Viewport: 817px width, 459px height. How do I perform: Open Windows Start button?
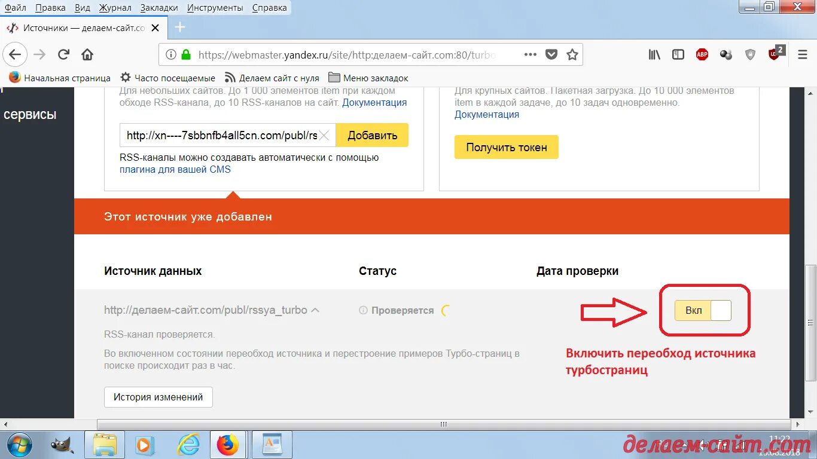click(19, 444)
